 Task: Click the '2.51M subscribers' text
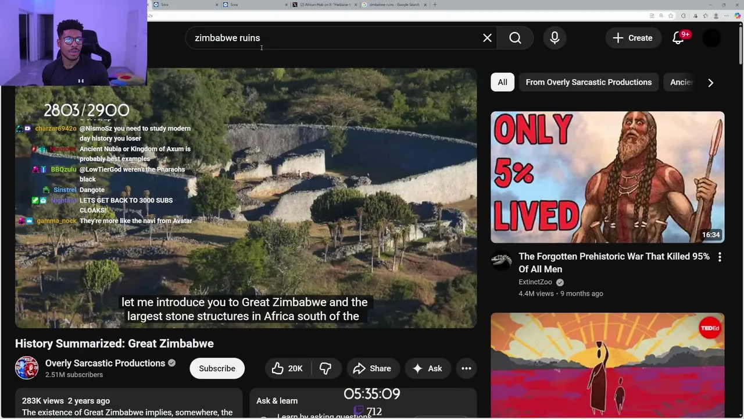74,375
